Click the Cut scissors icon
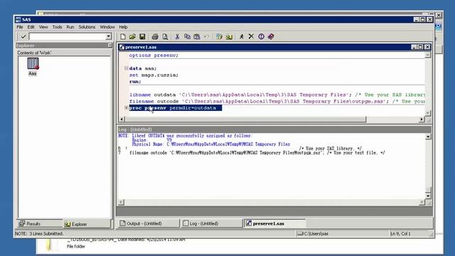Screen dimensions: 455x256 click(x=177, y=36)
